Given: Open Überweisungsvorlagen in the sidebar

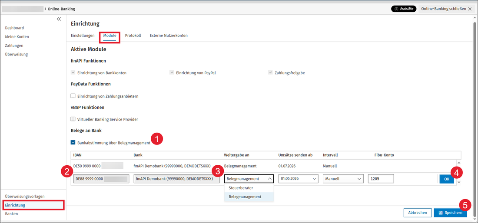Looking at the screenshot, I should 25,196.
